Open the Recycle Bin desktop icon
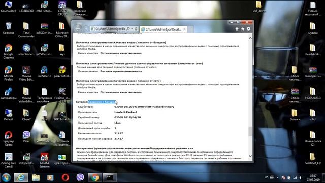The height and width of the screenshot is (183, 325). [x=9, y=28]
